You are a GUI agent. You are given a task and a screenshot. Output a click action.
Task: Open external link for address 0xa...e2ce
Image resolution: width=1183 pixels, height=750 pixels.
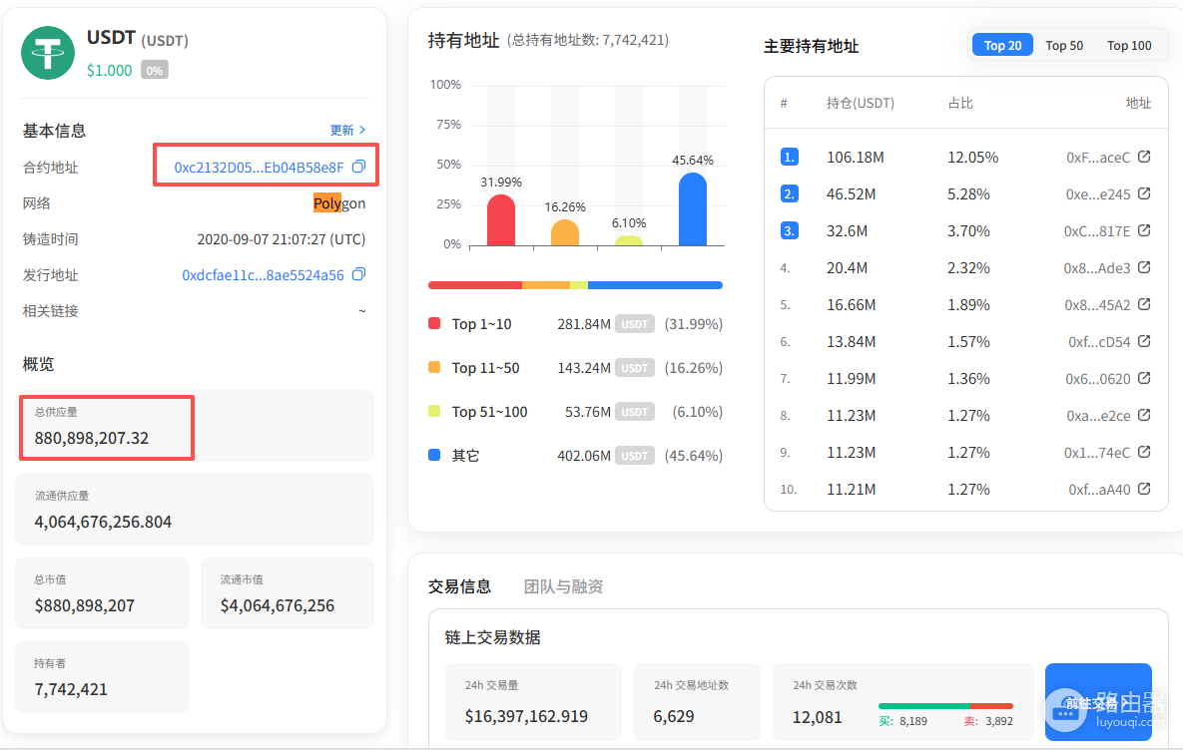(x=1144, y=415)
